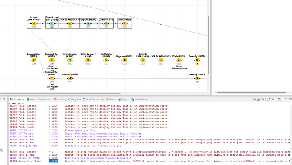Select the Column Filter (#1081) node icon
Image resolution: width=292 pixels, height=165 pixels.
pyautogui.click(x=33, y=60)
